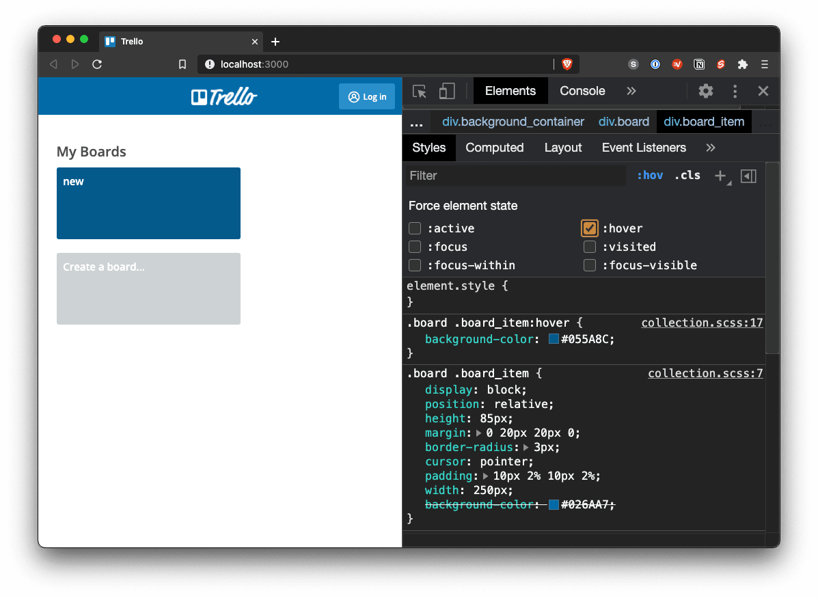Enable the :focus-visible state checkbox
The width and height of the screenshot is (818, 598).
(590, 265)
